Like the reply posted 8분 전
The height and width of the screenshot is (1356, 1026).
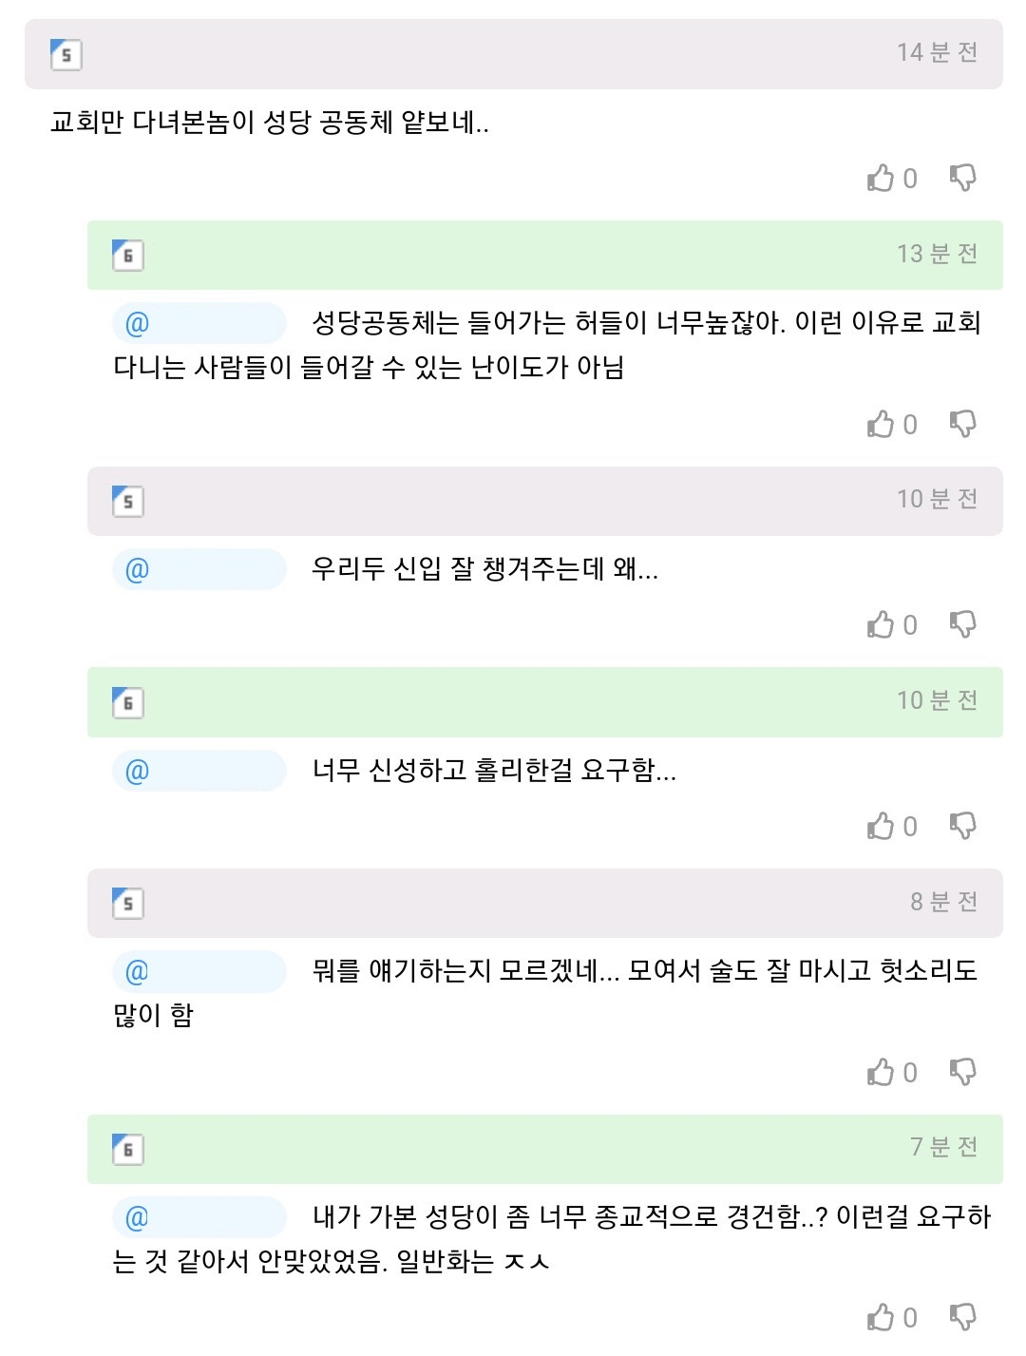click(881, 1073)
